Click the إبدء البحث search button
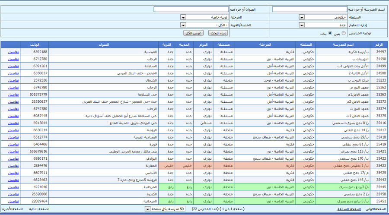 pos(218,33)
